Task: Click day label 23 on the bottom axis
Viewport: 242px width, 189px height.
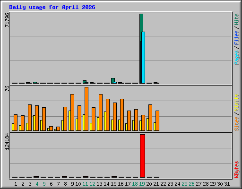Action: tap(170, 184)
